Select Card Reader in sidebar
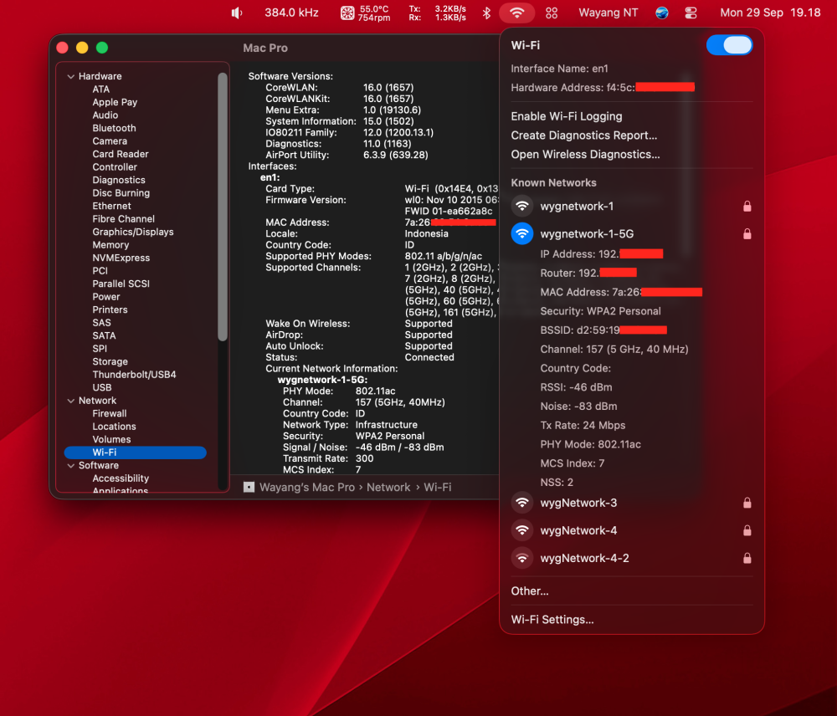The width and height of the screenshot is (837, 716). (x=120, y=154)
